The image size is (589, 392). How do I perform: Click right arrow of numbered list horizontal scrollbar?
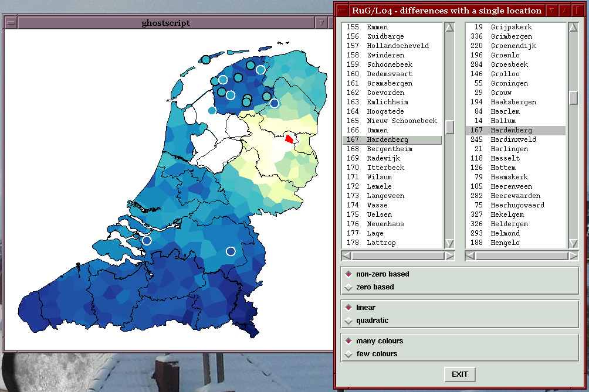449,256
